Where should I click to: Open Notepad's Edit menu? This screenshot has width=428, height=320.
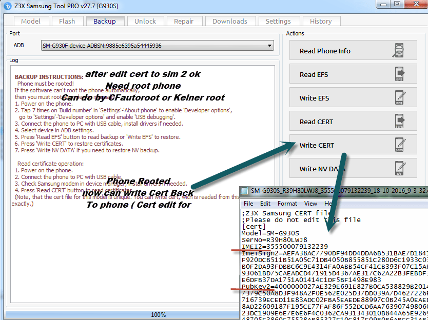tap(265, 204)
